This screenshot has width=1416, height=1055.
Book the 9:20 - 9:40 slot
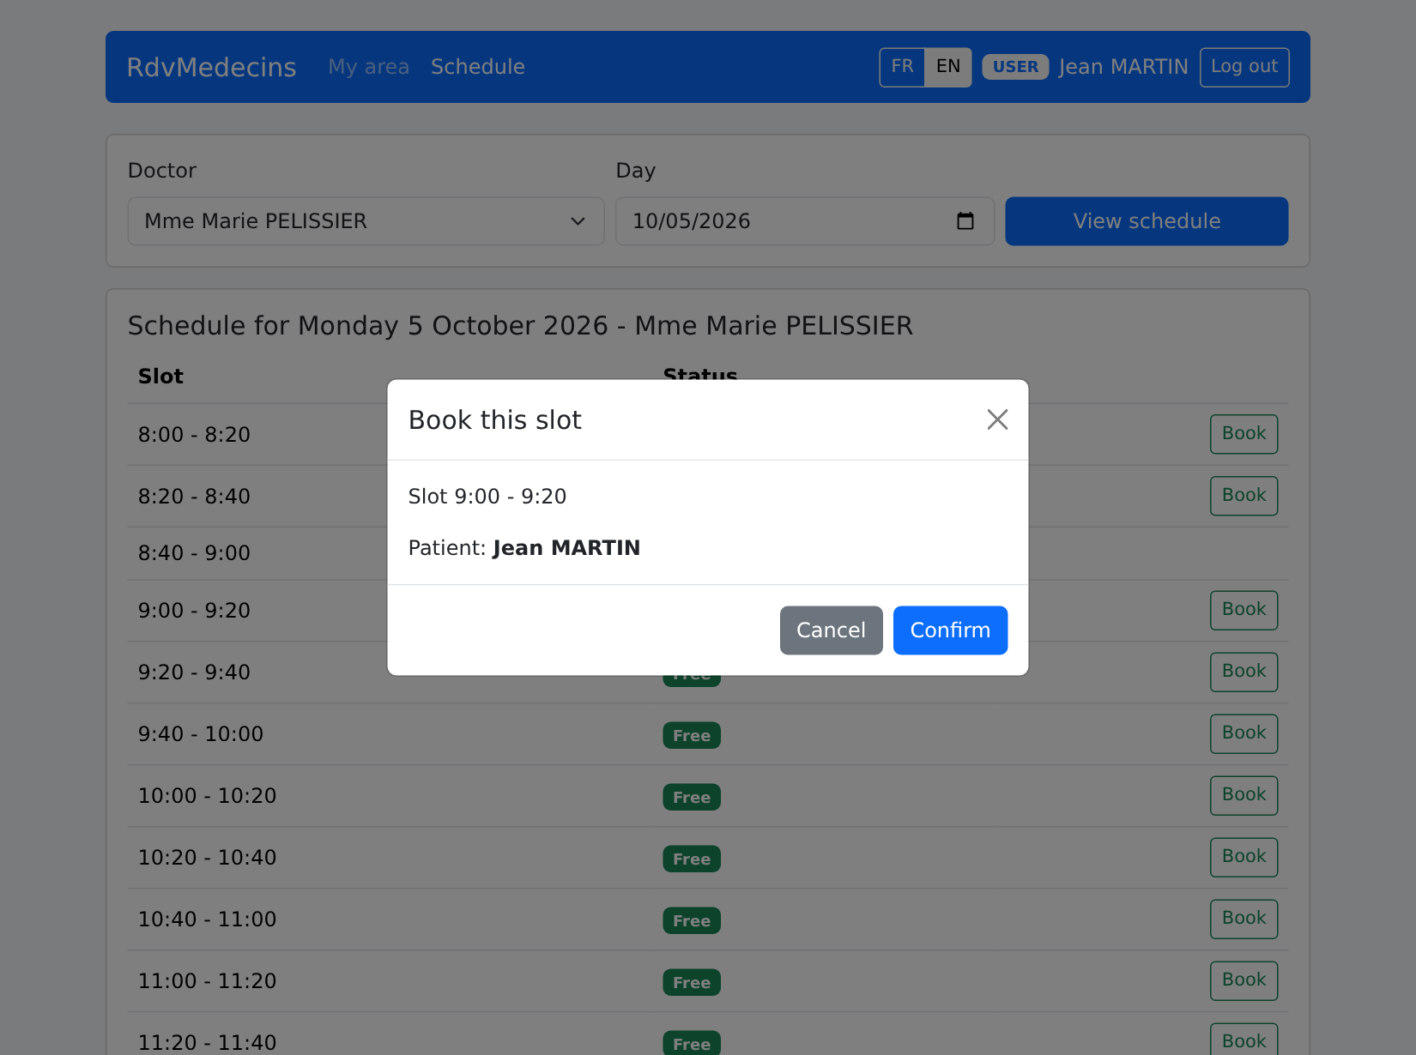pyautogui.click(x=1244, y=672)
